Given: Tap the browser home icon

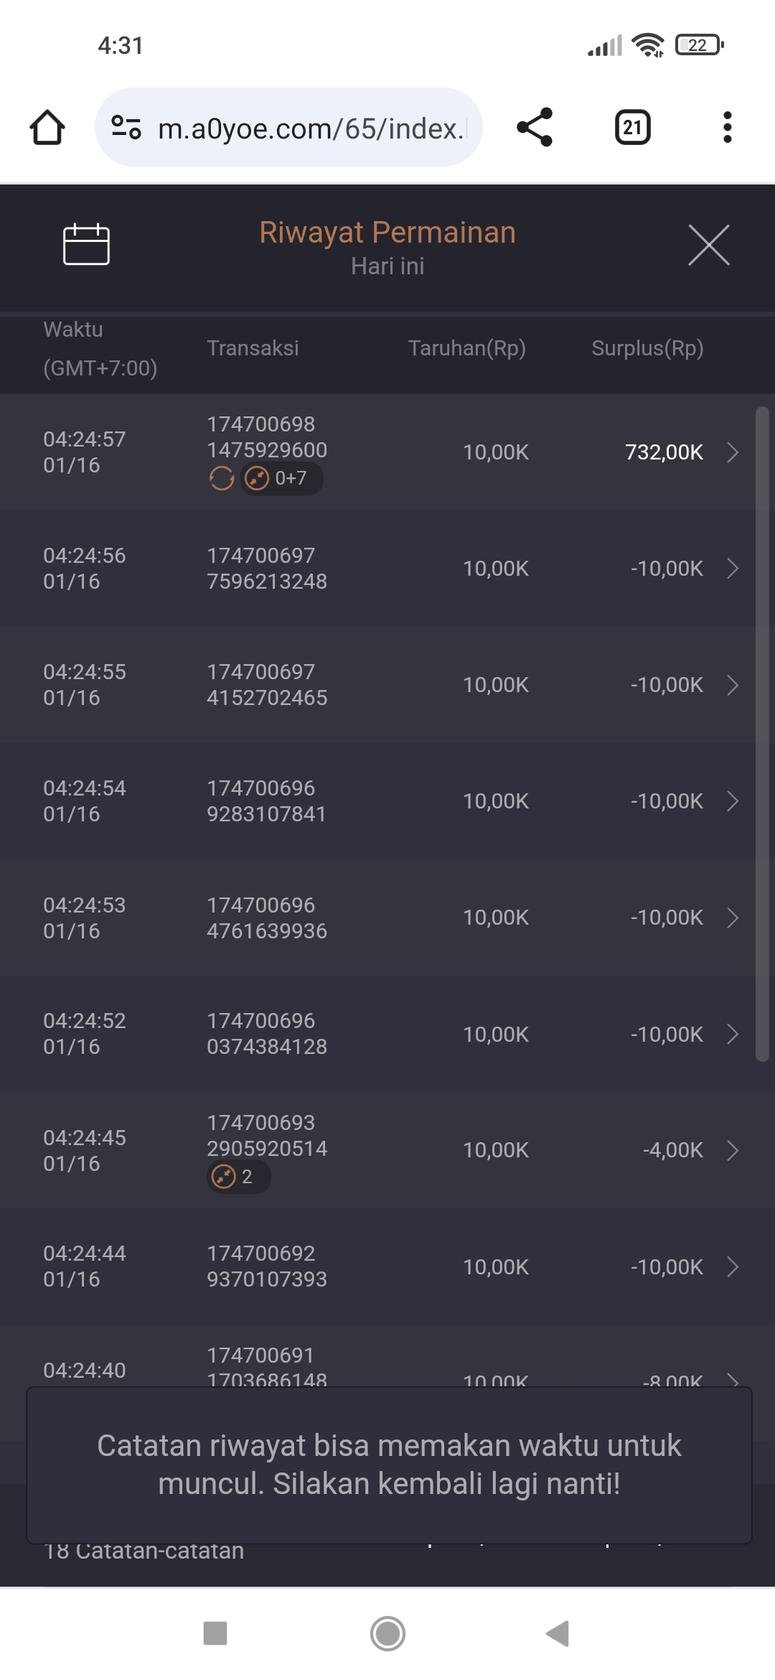Looking at the screenshot, I should pos(47,128).
